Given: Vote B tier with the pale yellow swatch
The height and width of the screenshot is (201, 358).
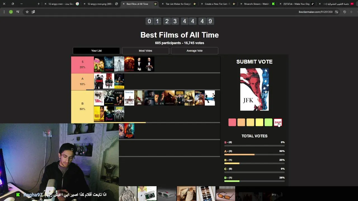Looking at the screenshot, I should pos(250,122).
